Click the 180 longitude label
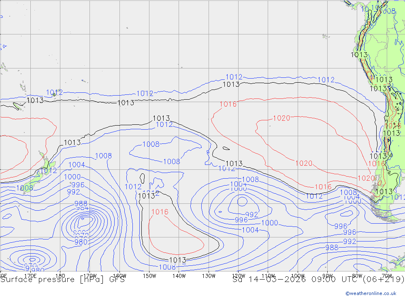The image size is (405, 297). click(60, 276)
